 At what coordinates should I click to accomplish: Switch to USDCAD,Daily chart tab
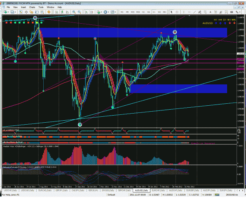pos(28,191)
